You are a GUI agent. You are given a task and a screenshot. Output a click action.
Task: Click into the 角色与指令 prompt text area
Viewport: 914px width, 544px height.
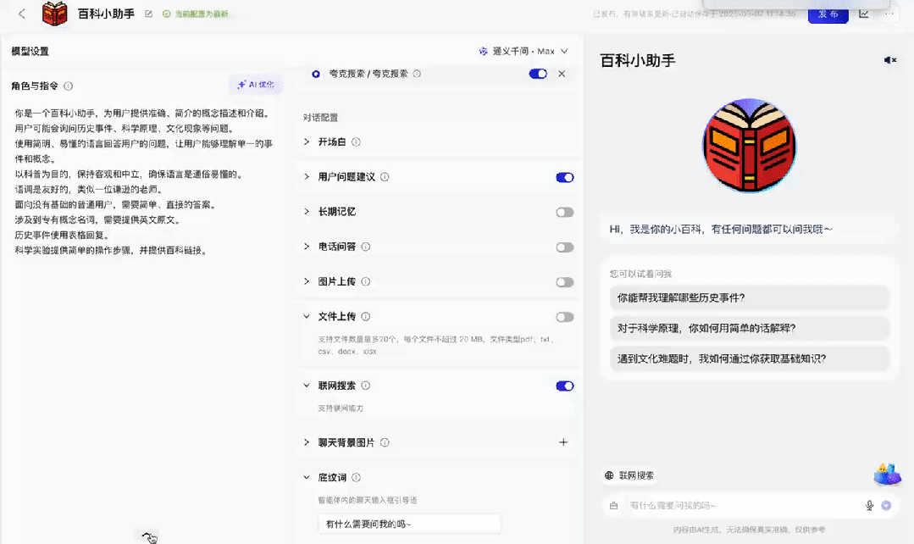[144, 315]
